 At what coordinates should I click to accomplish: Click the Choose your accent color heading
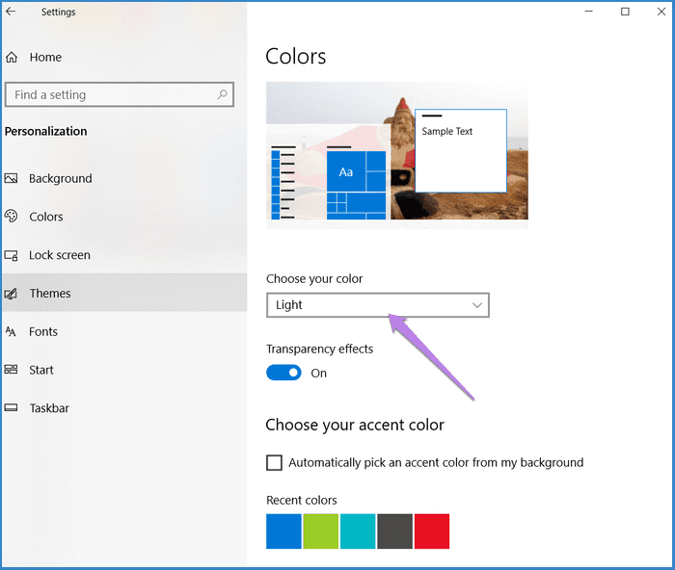click(x=355, y=426)
